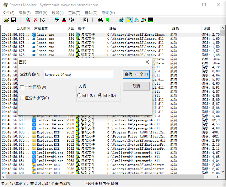The image size is (226, 187).
Task: Click the binoculars Find icon
Action: coord(100,20)
